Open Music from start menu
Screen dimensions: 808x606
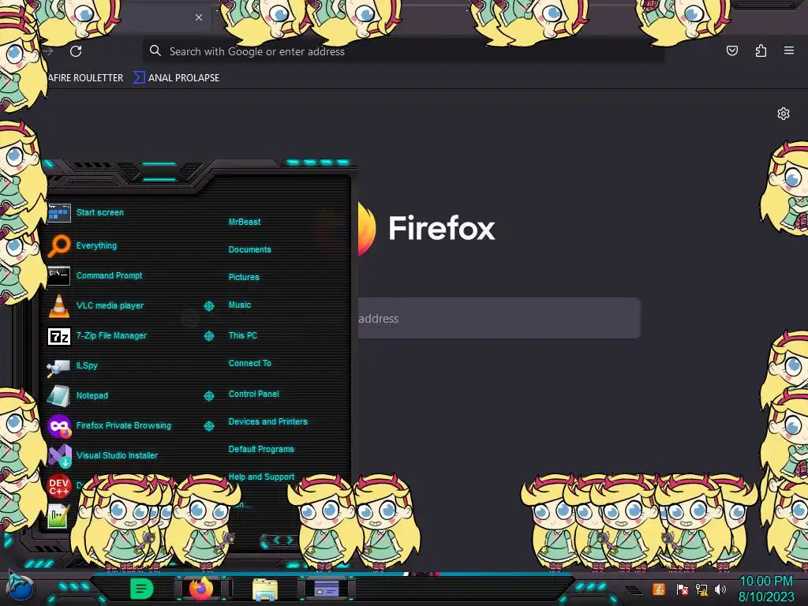(240, 305)
